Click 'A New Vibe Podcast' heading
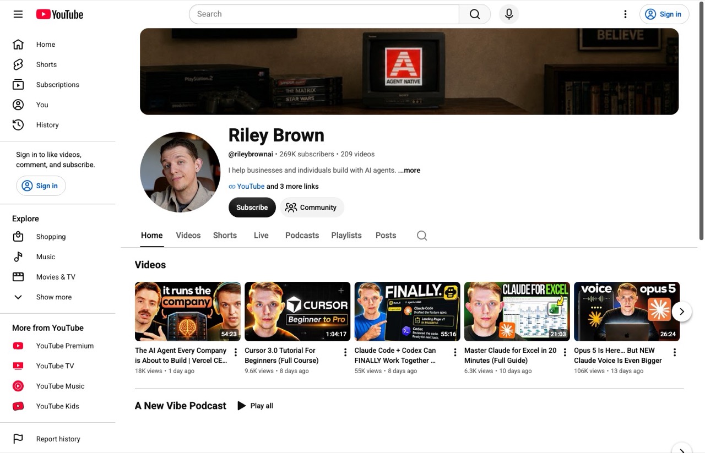The width and height of the screenshot is (705, 453). (x=181, y=406)
